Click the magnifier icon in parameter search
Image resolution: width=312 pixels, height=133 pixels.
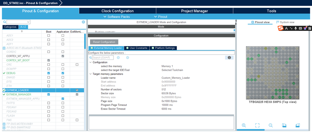coord(90,58)
